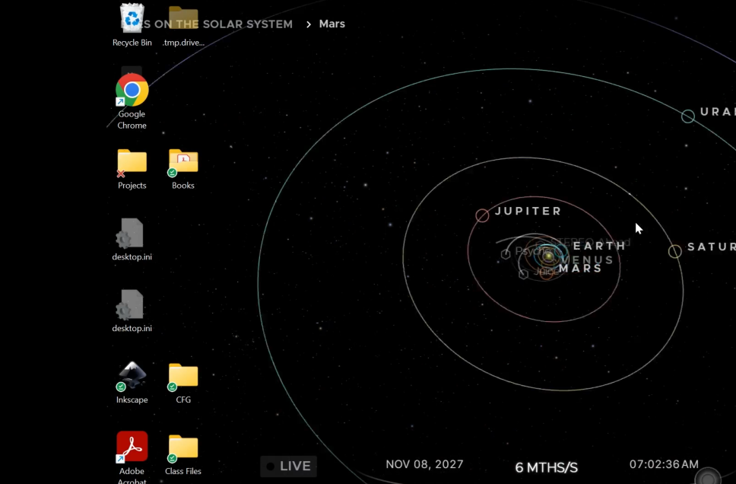Select the lower desktop.ini file

coord(132,310)
